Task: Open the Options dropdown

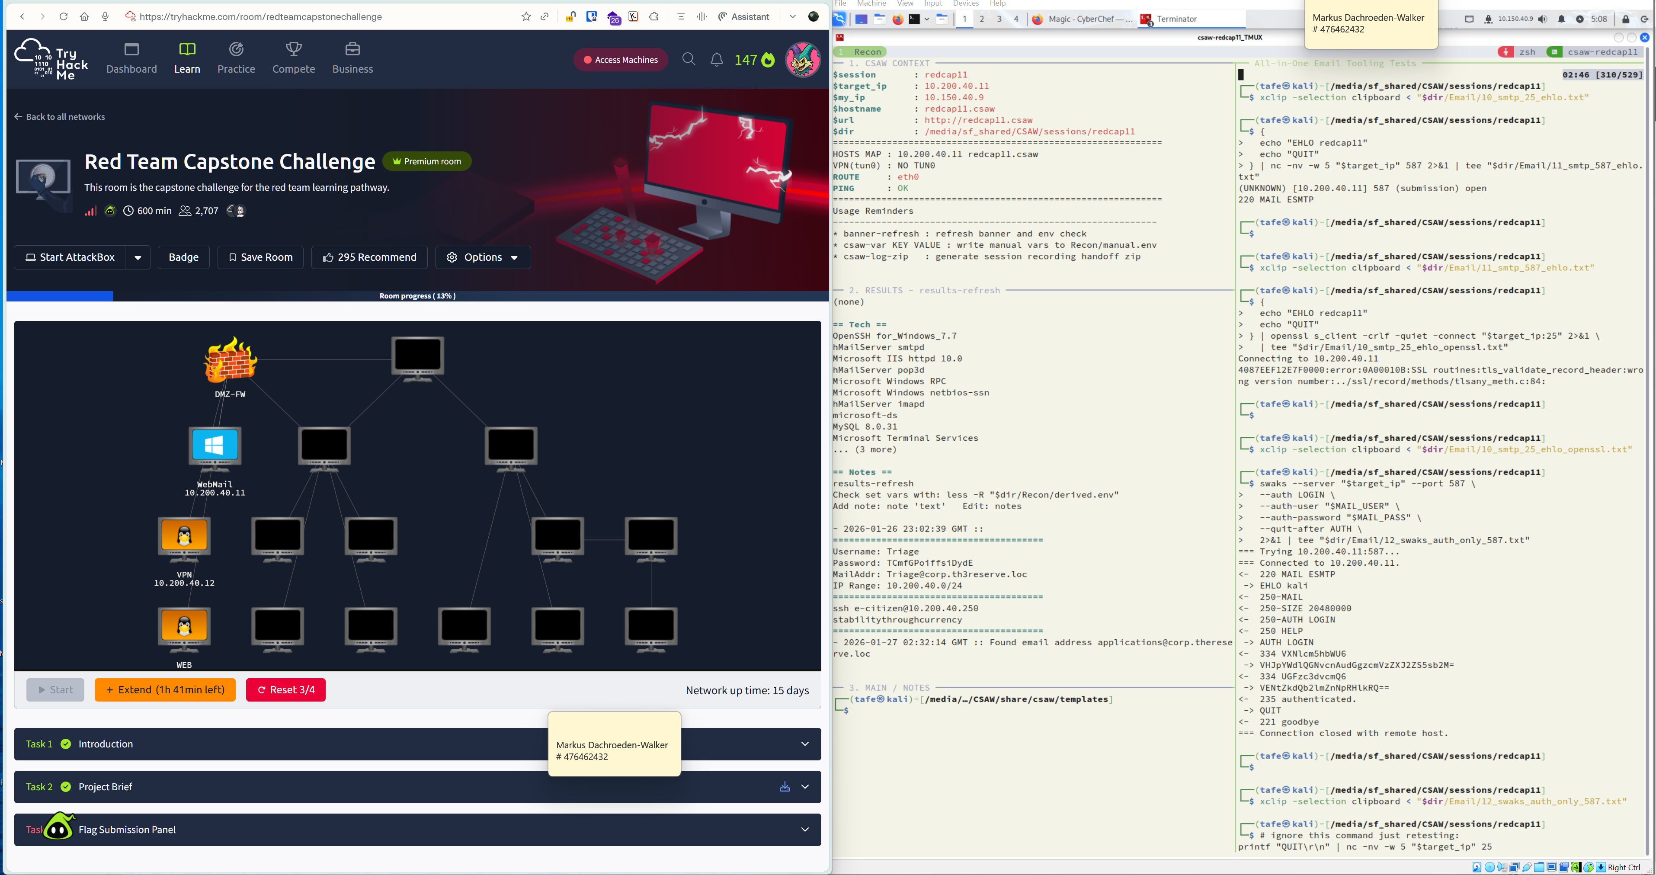Action: click(483, 257)
